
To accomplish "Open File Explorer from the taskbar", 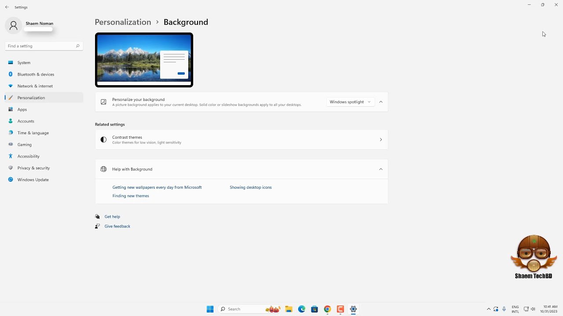I will click(289, 309).
